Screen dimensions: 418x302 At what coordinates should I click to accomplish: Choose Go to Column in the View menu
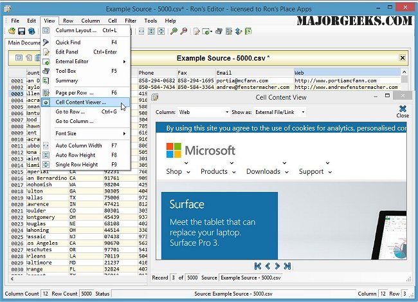[x=86, y=121]
